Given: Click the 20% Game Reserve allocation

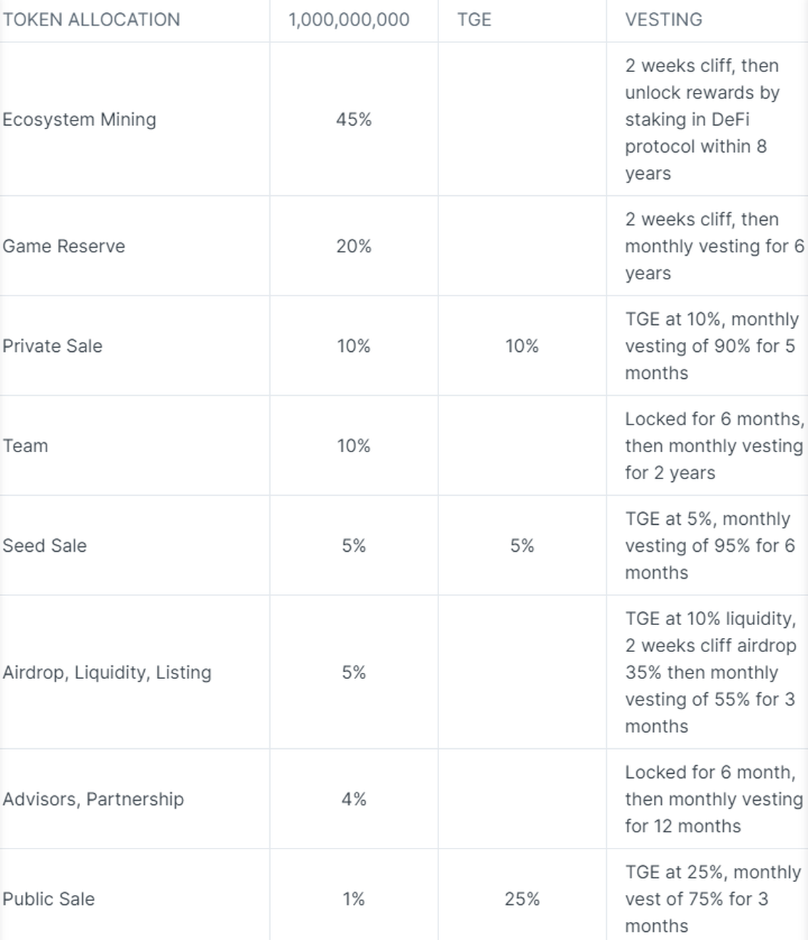Looking at the screenshot, I should (353, 246).
